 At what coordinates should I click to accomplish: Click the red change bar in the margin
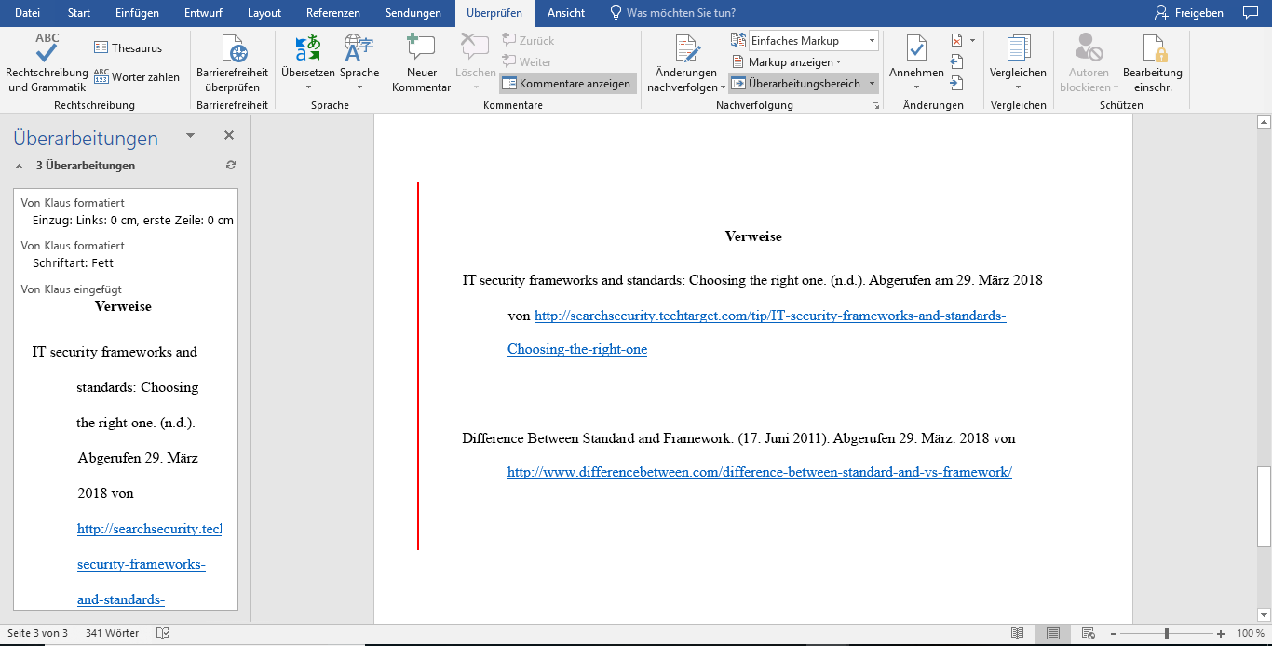coord(418,366)
